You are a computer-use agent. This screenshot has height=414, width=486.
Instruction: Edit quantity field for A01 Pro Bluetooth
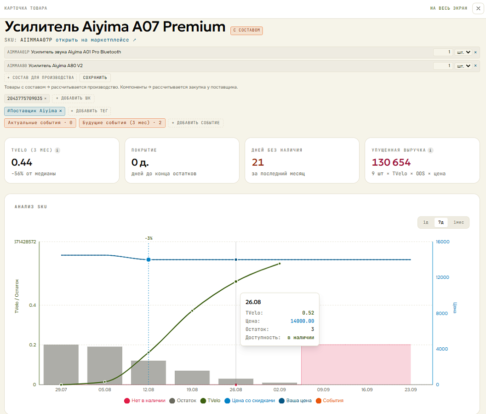[x=443, y=52]
